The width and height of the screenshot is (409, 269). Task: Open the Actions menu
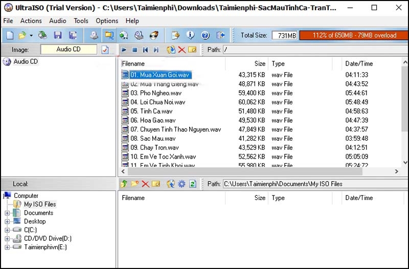coord(31,21)
